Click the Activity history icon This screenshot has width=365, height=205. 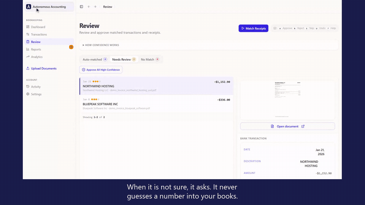click(28, 87)
